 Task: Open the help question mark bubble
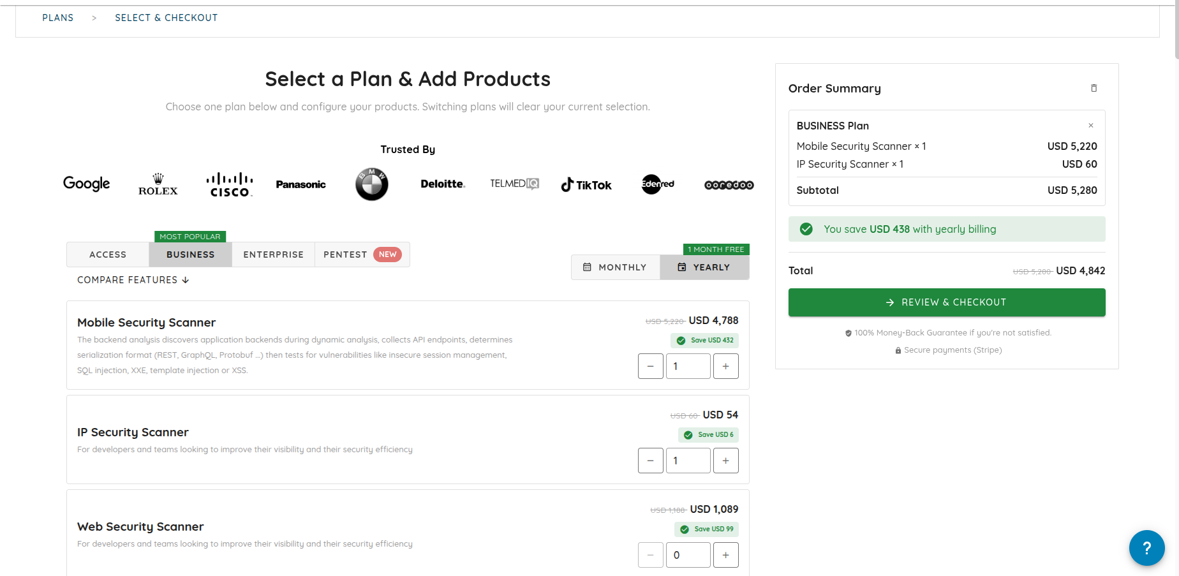1146,547
